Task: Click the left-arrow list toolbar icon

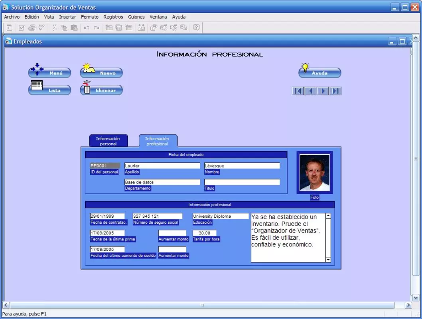Action: click(183, 28)
